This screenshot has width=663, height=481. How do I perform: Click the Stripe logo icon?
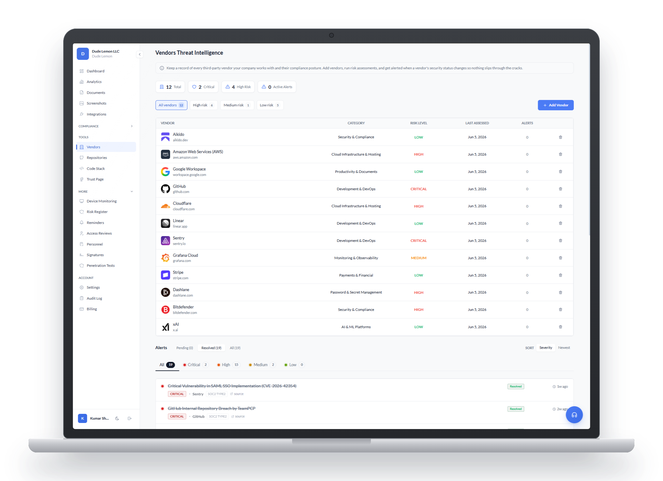coord(165,275)
